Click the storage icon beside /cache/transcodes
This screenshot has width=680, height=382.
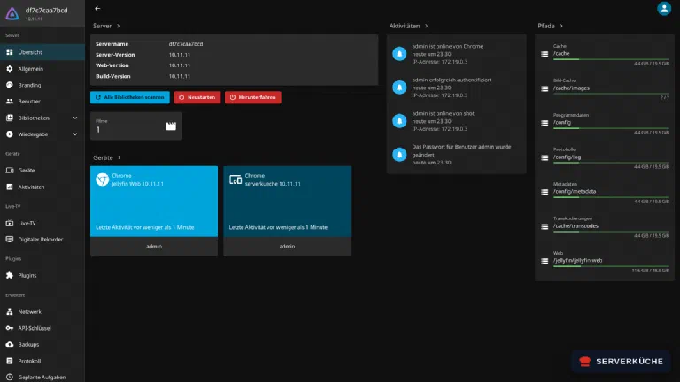(545, 226)
